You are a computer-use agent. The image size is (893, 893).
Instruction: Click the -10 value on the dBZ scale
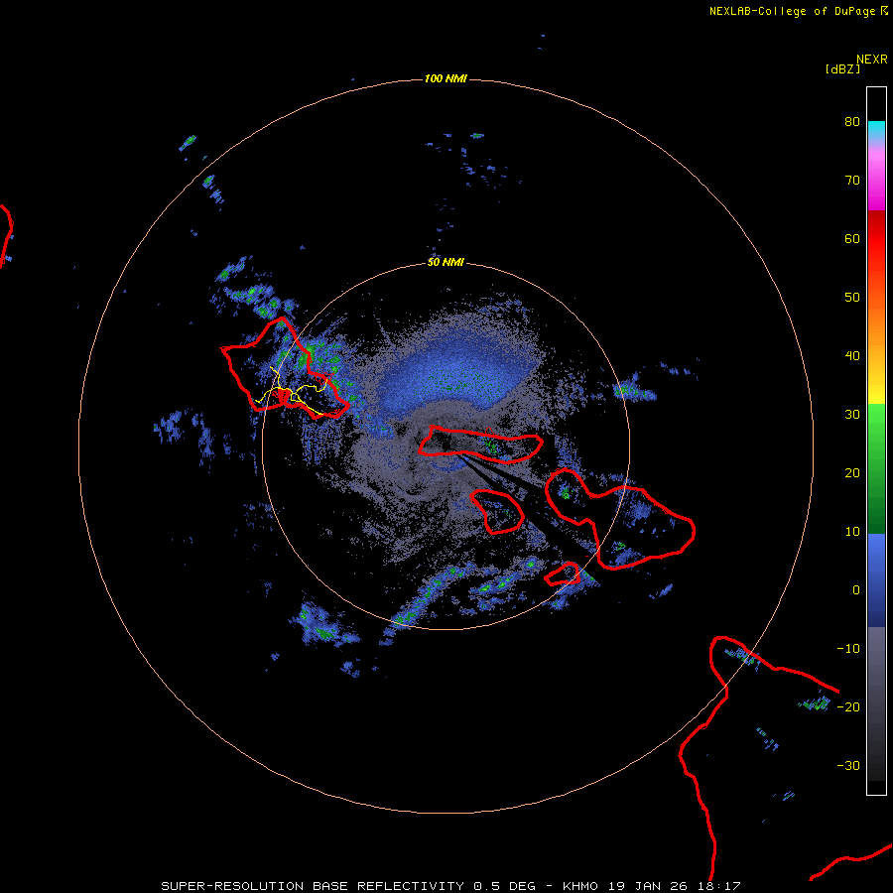[848, 649]
